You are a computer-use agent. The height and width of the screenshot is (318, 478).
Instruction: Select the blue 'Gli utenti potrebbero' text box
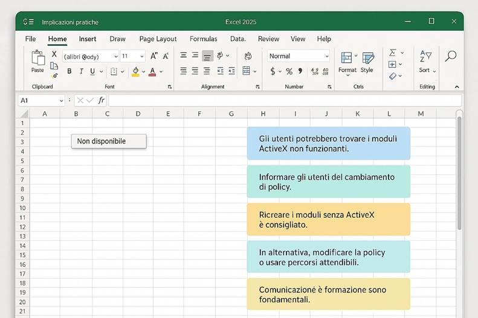328,143
